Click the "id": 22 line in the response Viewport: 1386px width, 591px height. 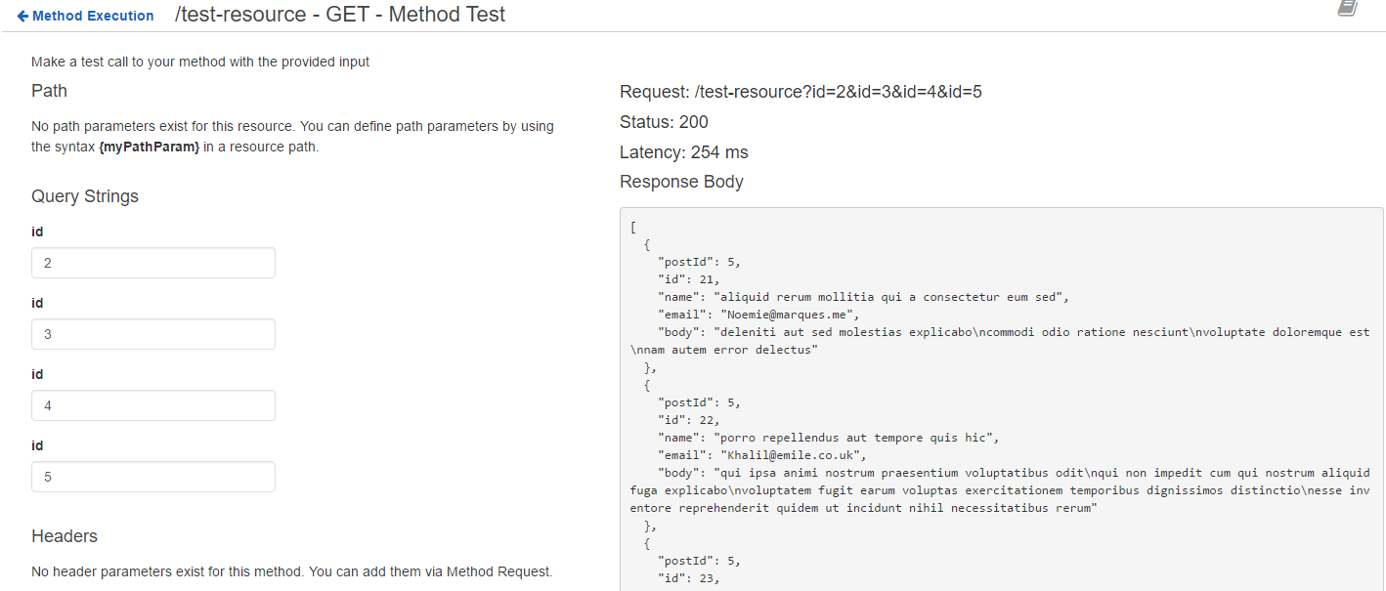[x=688, y=420]
